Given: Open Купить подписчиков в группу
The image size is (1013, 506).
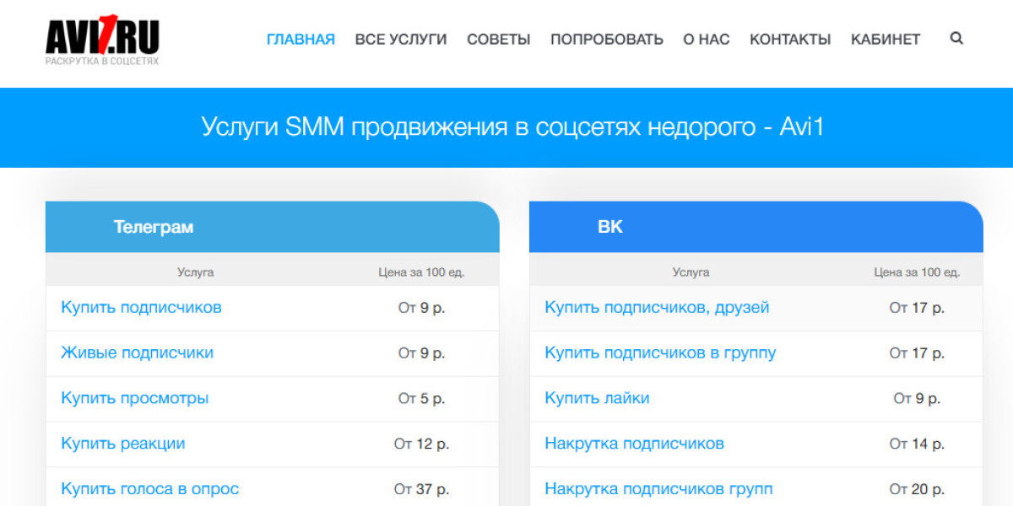Looking at the screenshot, I should click(659, 353).
